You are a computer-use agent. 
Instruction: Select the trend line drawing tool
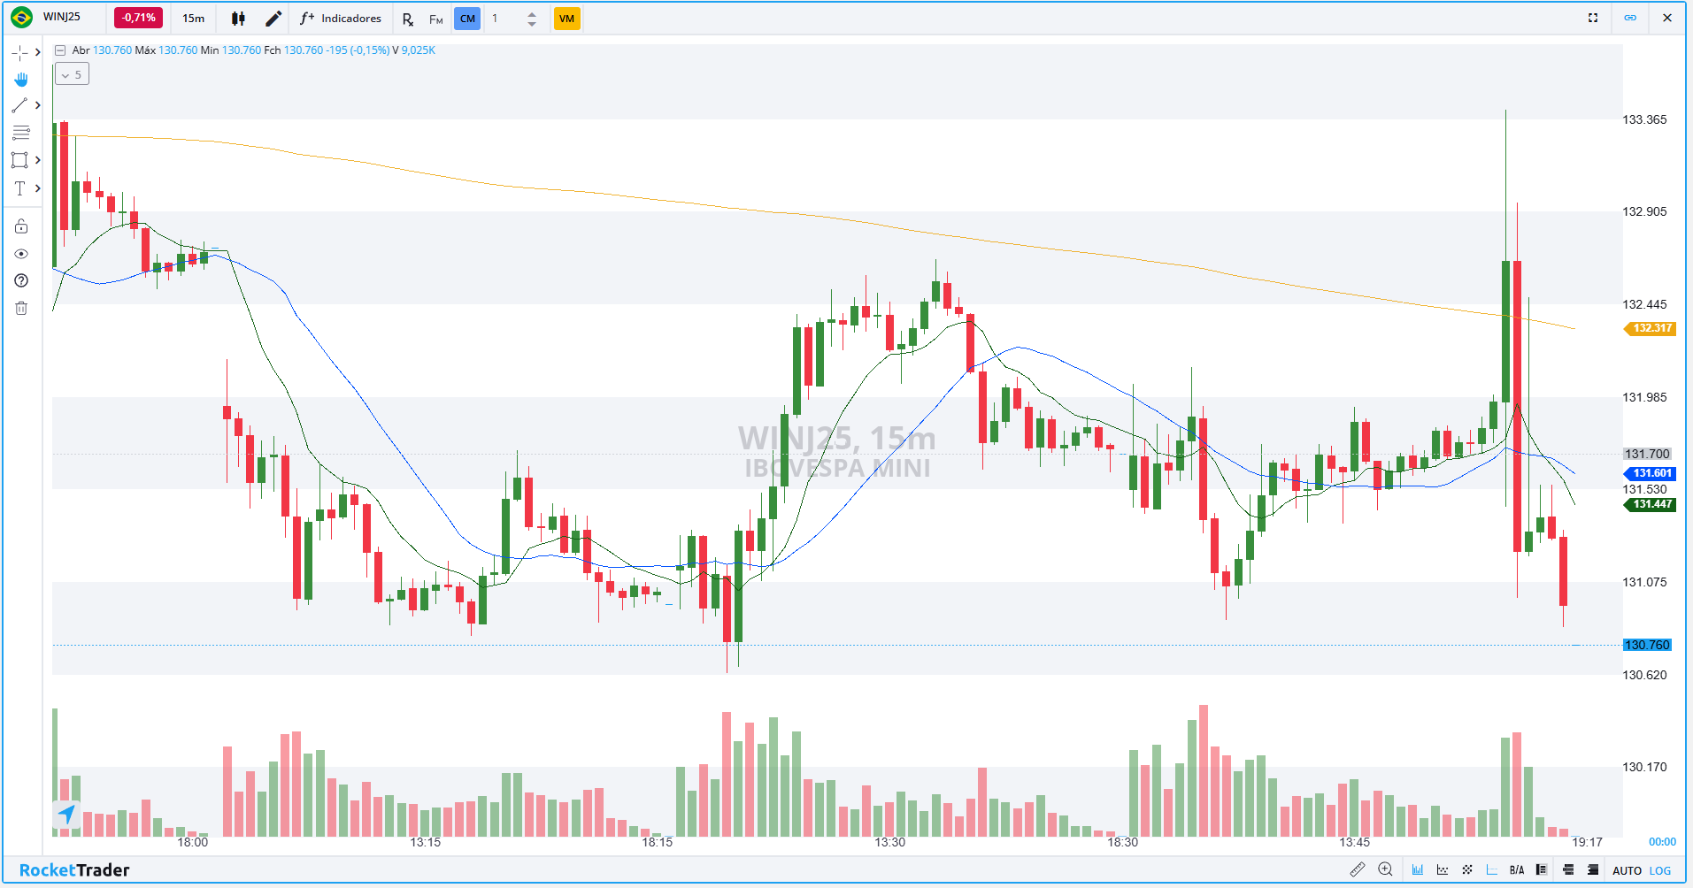19,105
